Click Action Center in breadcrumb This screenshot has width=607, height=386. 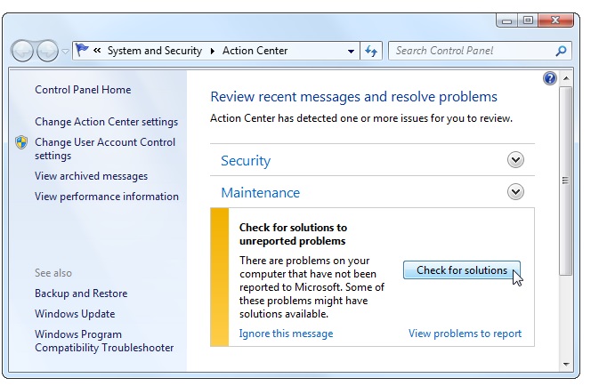click(255, 51)
